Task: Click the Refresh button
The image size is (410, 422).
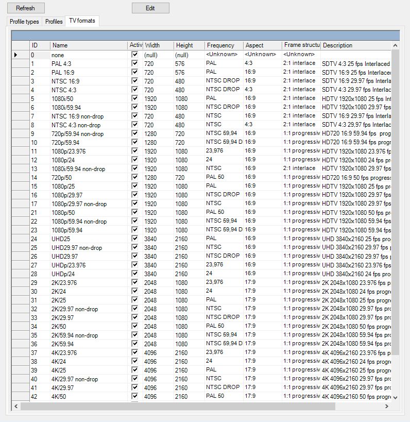Action: click(x=26, y=8)
